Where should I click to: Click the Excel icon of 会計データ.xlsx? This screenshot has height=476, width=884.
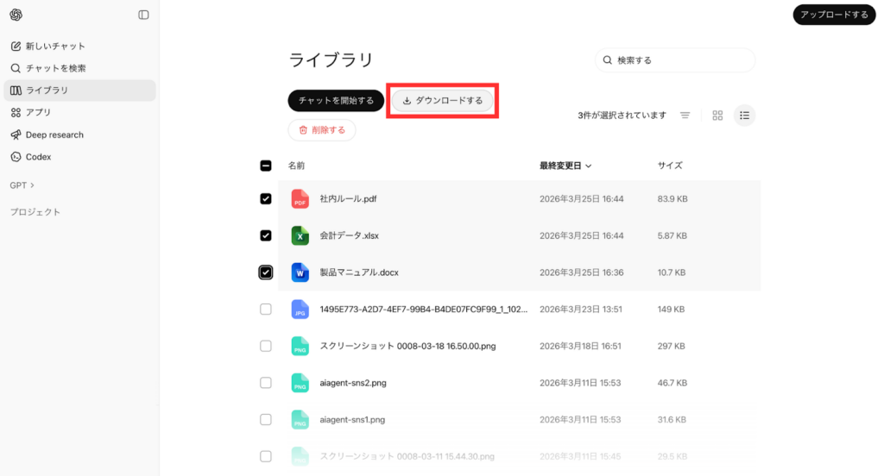tap(300, 235)
